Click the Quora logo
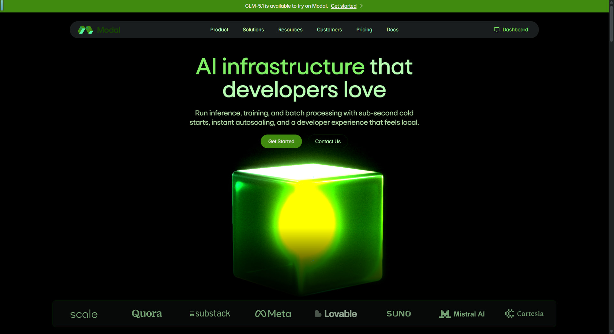This screenshot has height=334, width=614. pos(147,314)
